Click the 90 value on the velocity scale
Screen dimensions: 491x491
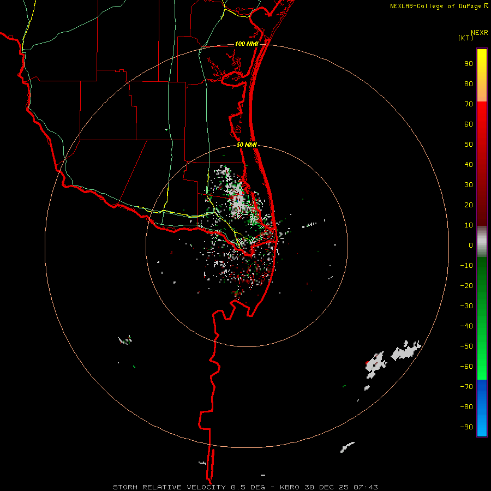coord(469,64)
